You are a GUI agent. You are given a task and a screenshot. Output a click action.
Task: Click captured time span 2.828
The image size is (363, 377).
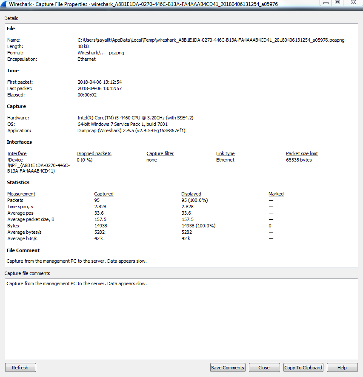100,207
